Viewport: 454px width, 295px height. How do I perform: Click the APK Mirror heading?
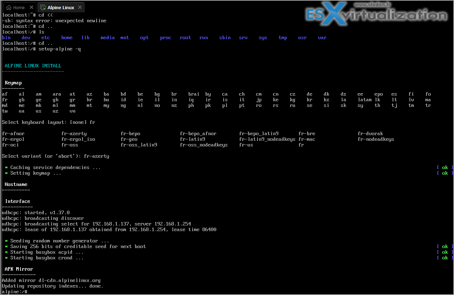[19, 269]
